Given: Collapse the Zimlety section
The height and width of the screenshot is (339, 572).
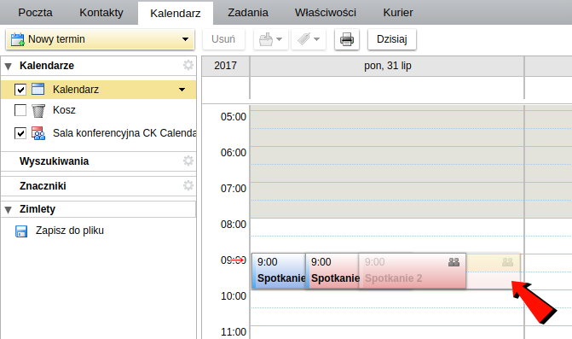Looking at the screenshot, I should tap(9, 210).
